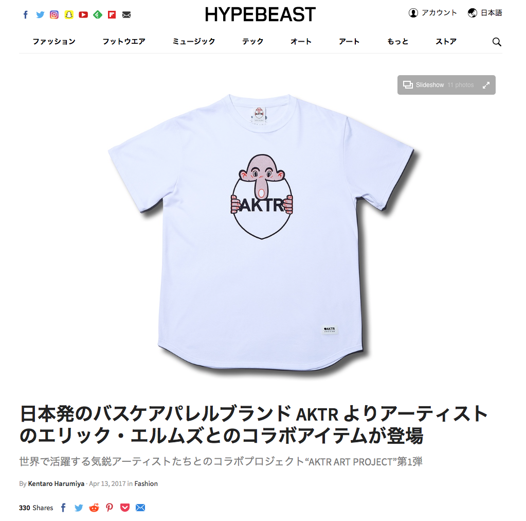
Task: Open the アカウント account menu
Action: click(433, 13)
